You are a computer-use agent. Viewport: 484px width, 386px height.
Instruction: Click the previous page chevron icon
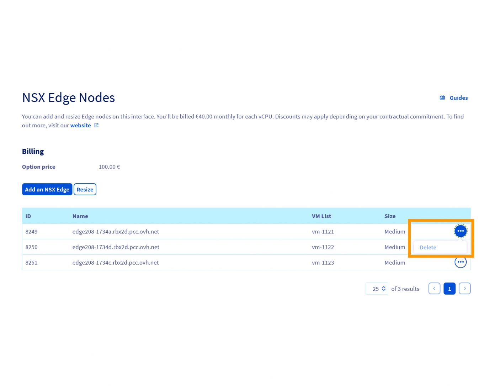click(434, 289)
